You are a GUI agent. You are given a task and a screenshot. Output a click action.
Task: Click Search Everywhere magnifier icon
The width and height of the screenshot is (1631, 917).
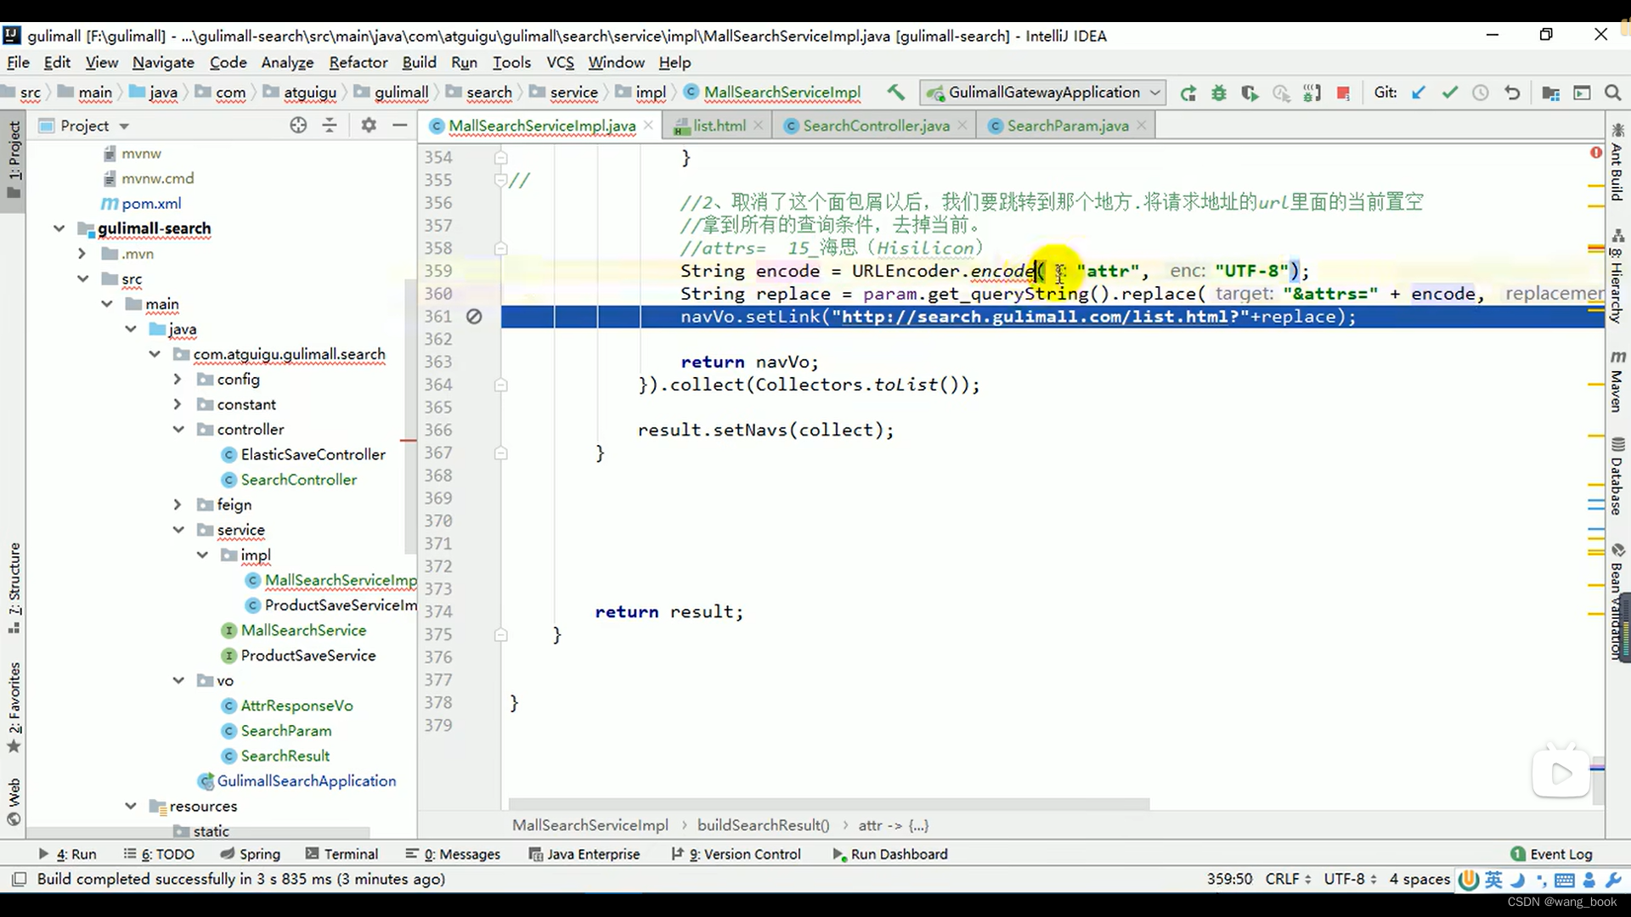1612,93
